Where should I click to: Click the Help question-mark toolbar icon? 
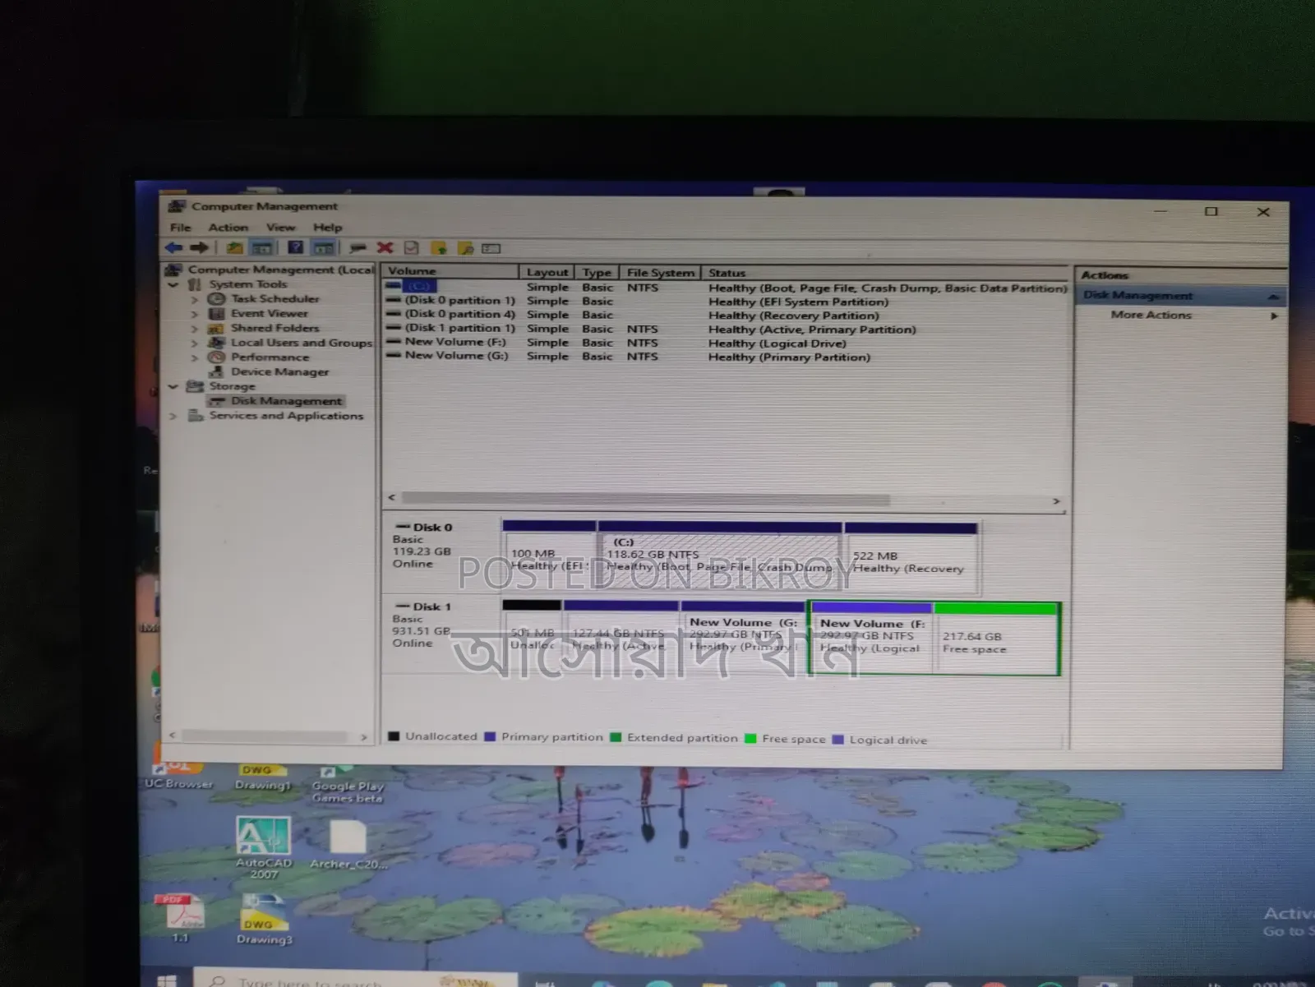click(x=296, y=247)
